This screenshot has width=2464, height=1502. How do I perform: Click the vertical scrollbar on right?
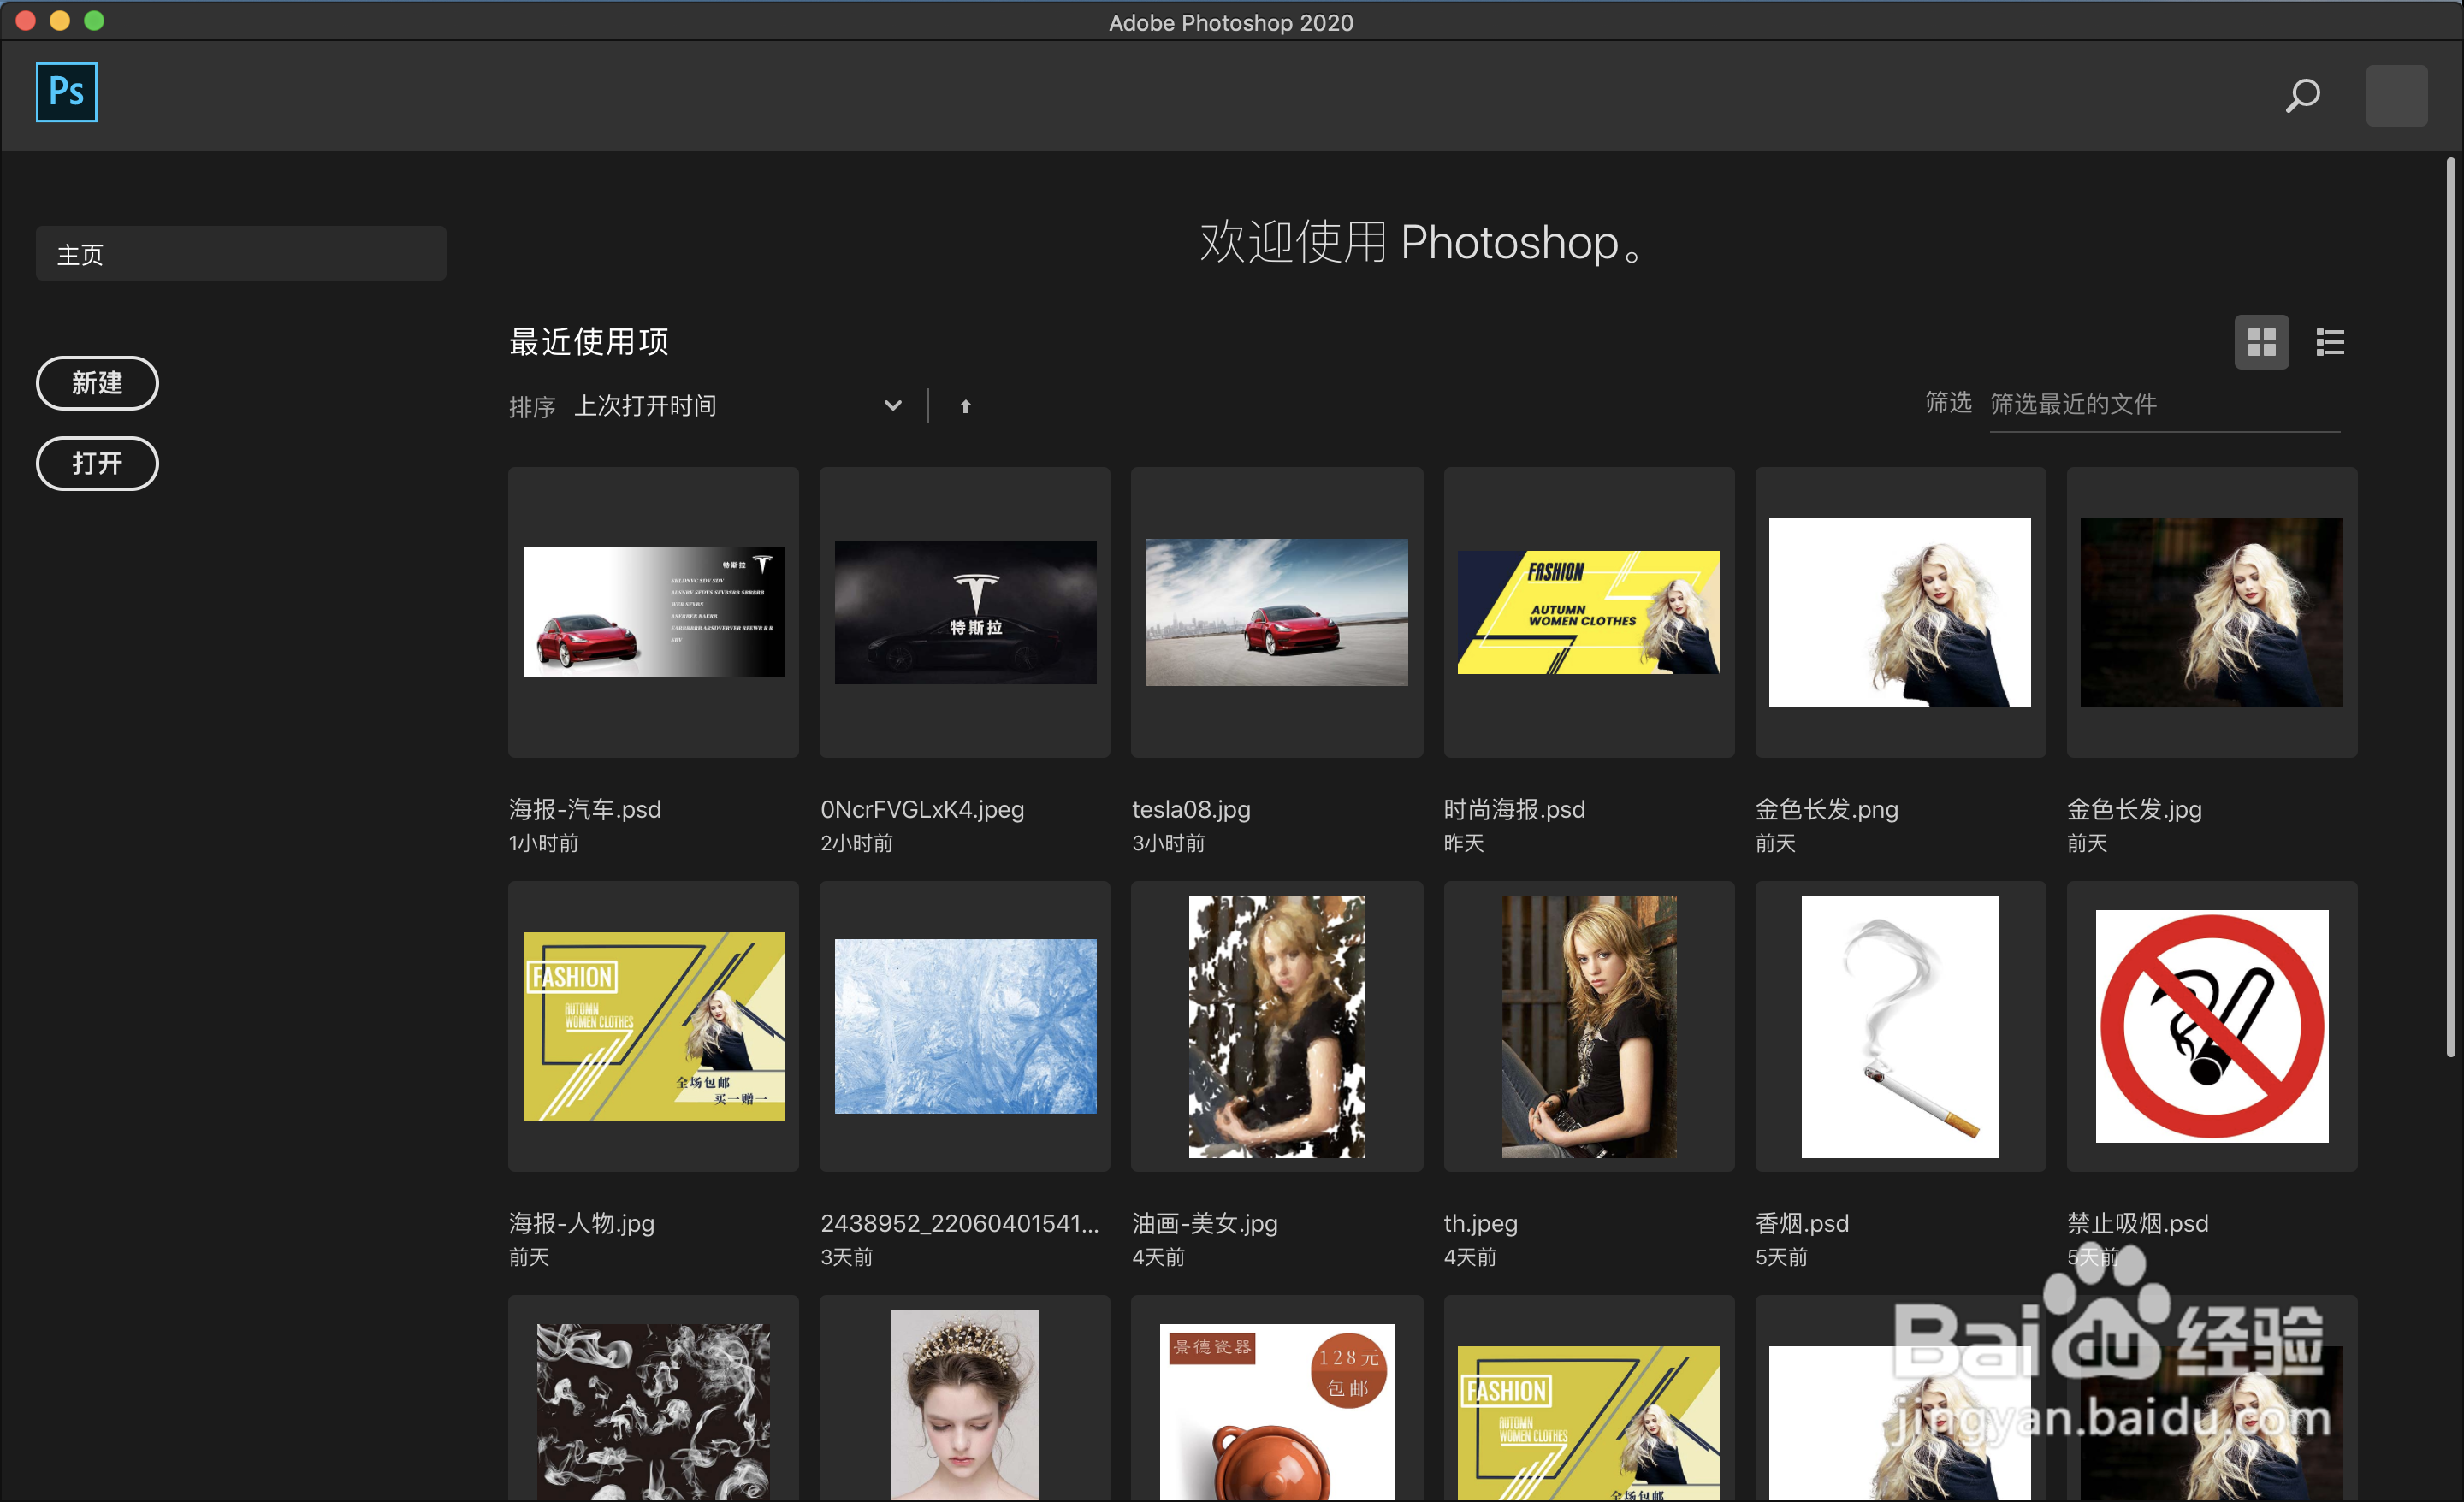tap(2450, 600)
